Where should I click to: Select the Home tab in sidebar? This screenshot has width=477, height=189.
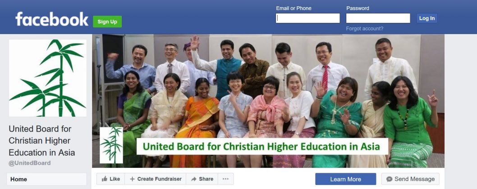tap(46, 179)
